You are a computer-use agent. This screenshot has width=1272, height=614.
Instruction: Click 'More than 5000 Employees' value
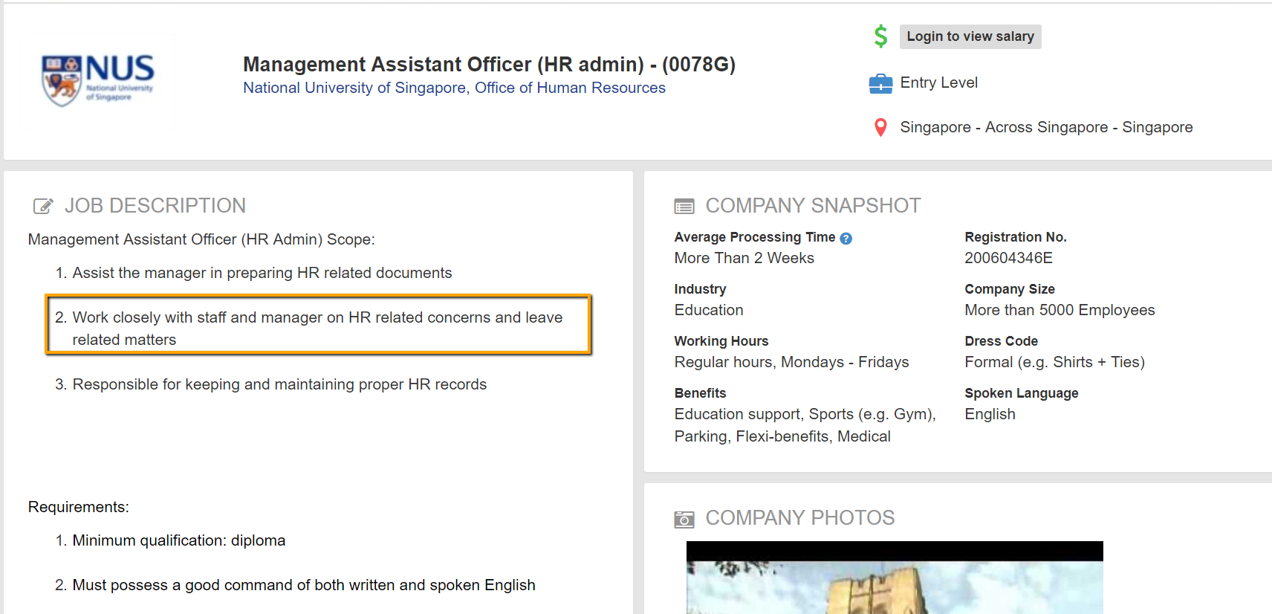pyautogui.click(x=1060, y=310)
